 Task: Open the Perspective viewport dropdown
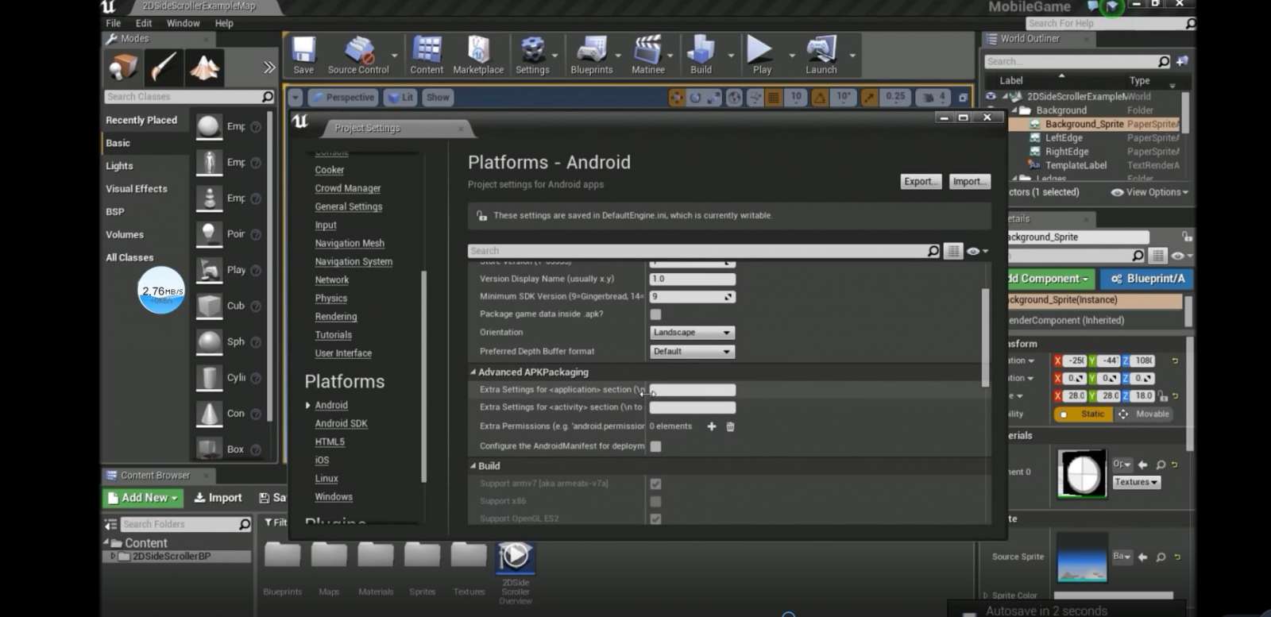pos(342,97)
